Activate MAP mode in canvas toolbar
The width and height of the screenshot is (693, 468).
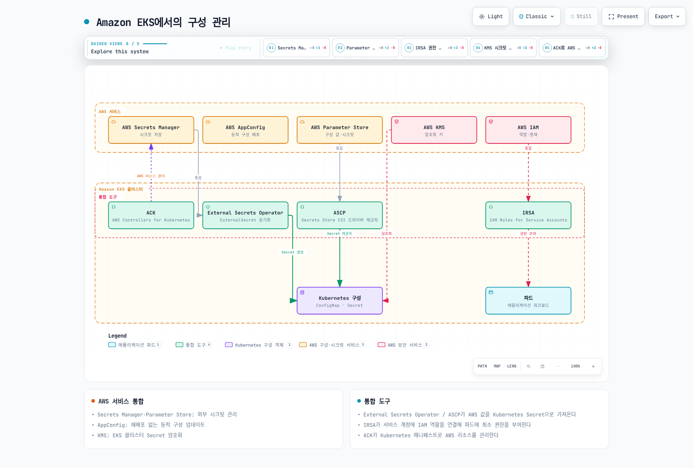point(497,367)
